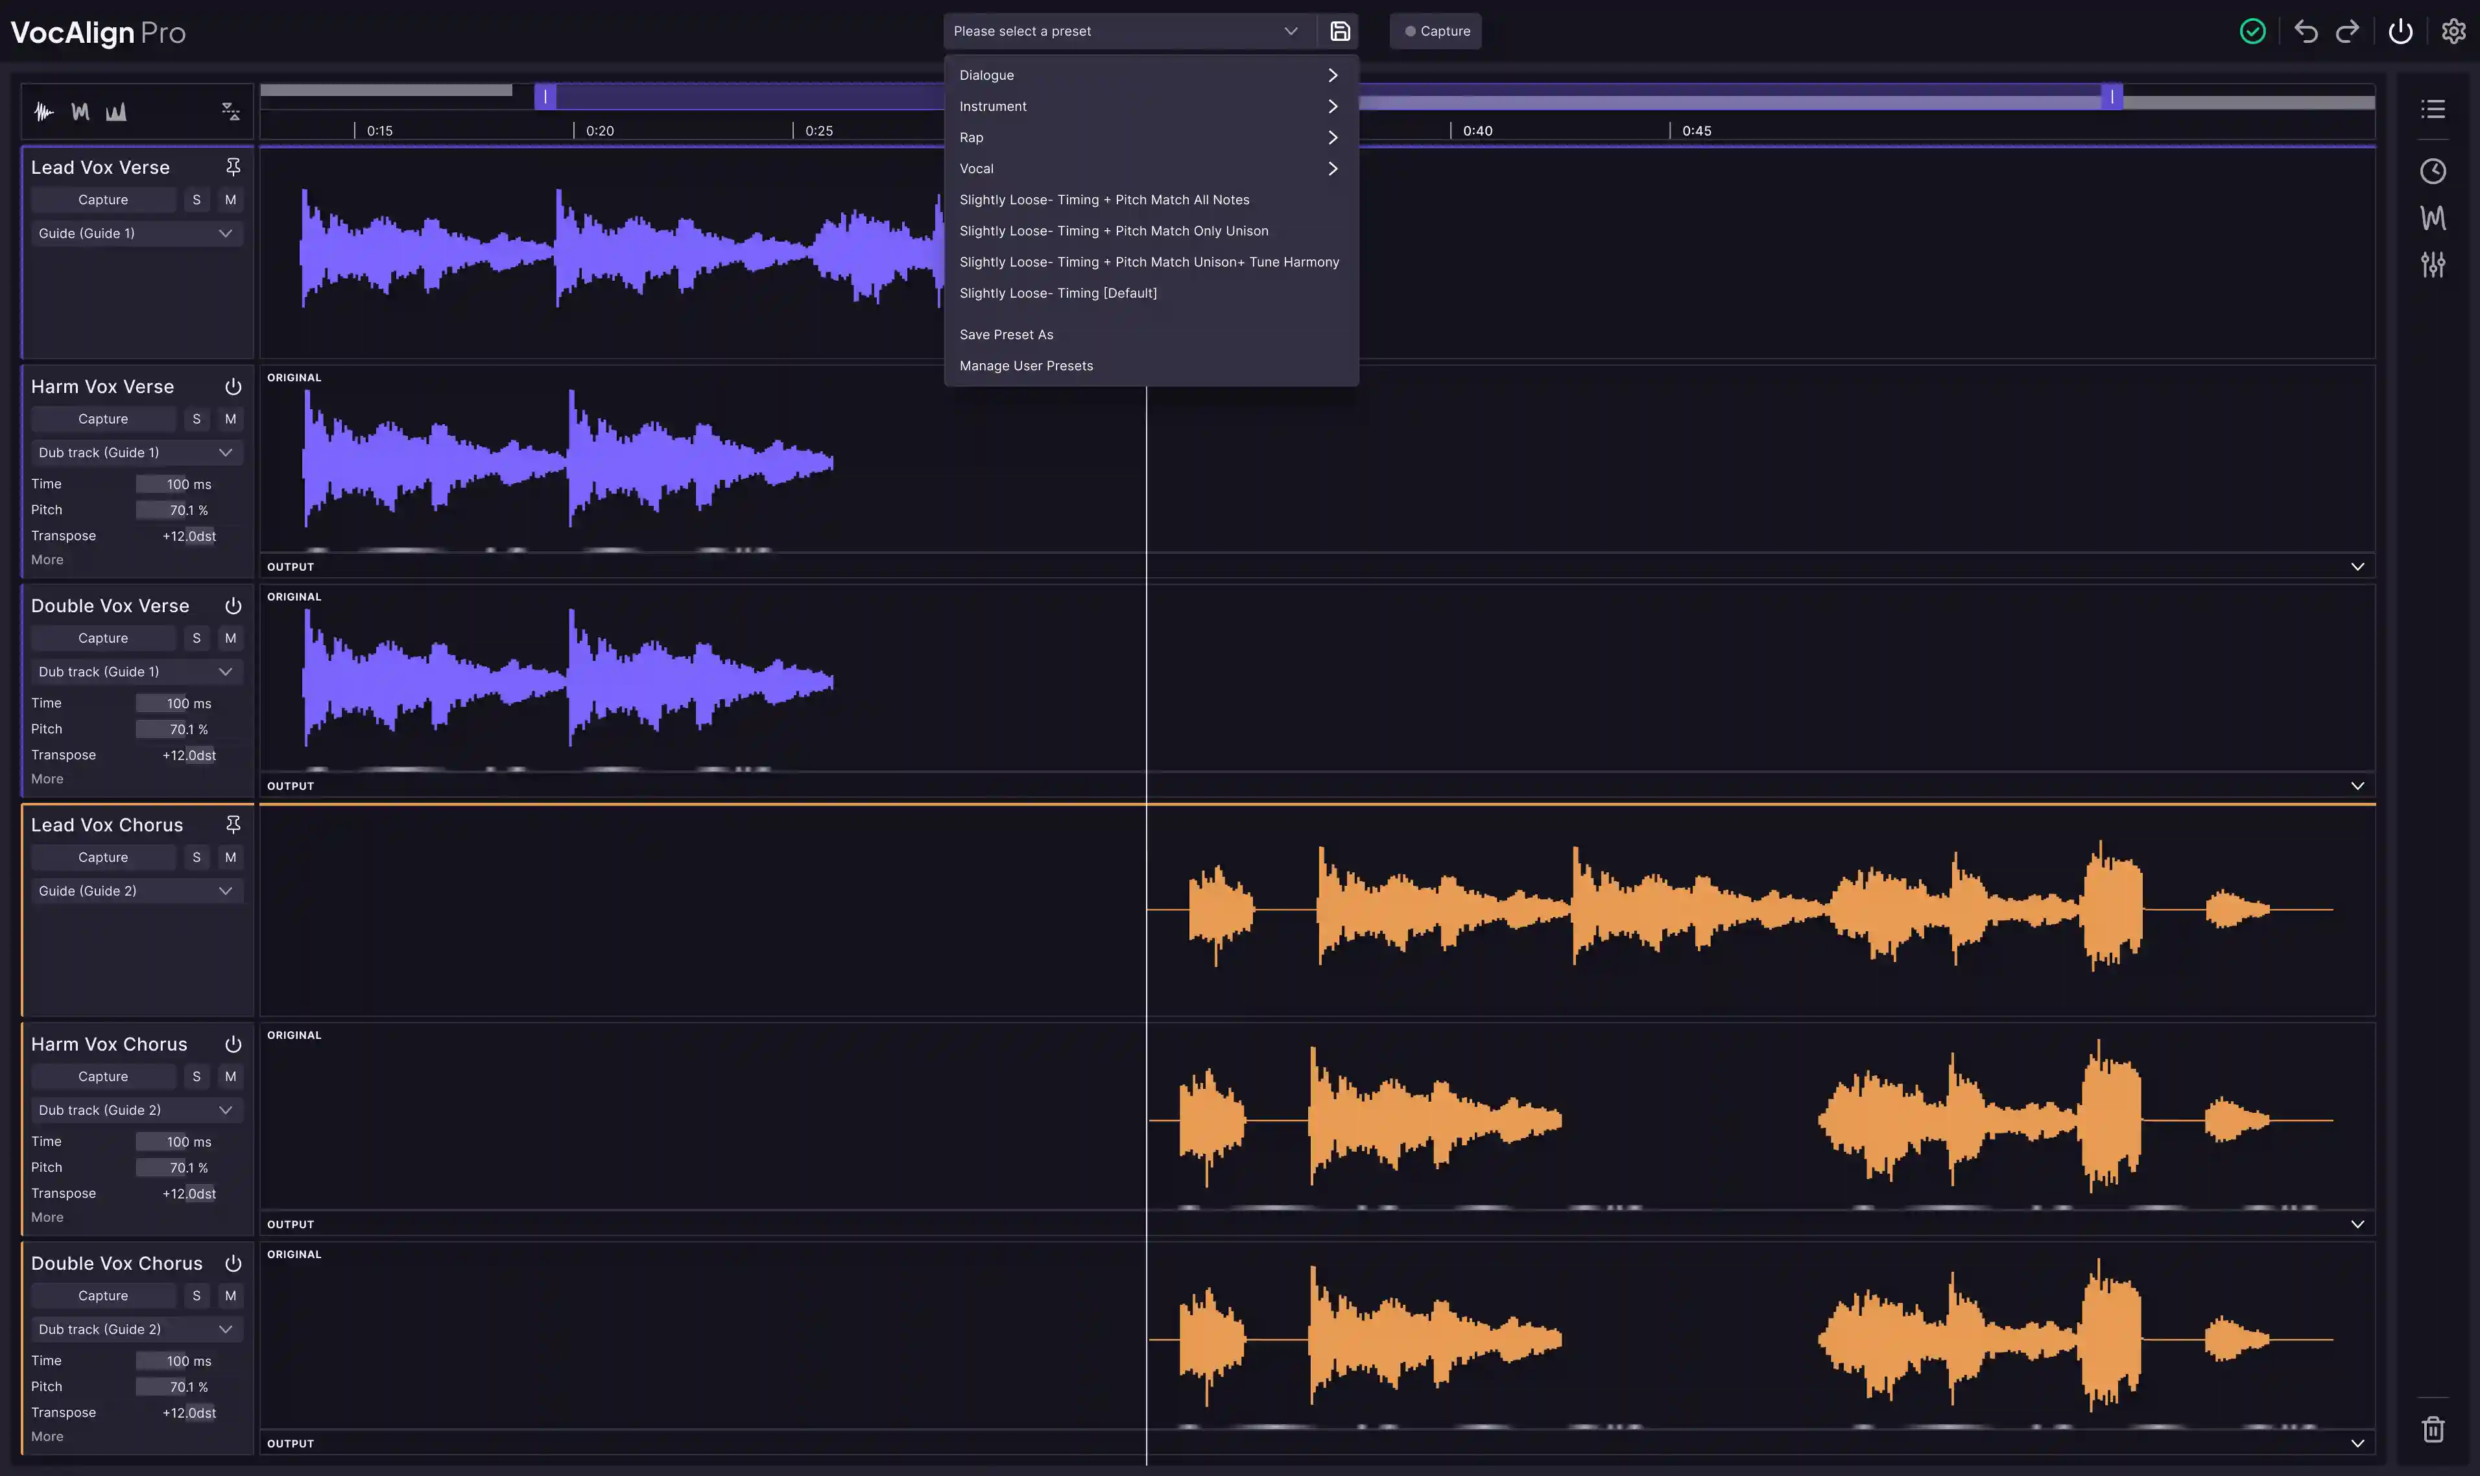Expand the OUTPUT chevron for Harm Vox Verse
Screen dimensions: 2480x1476
pyautogui.click(x=2357, y=566)
